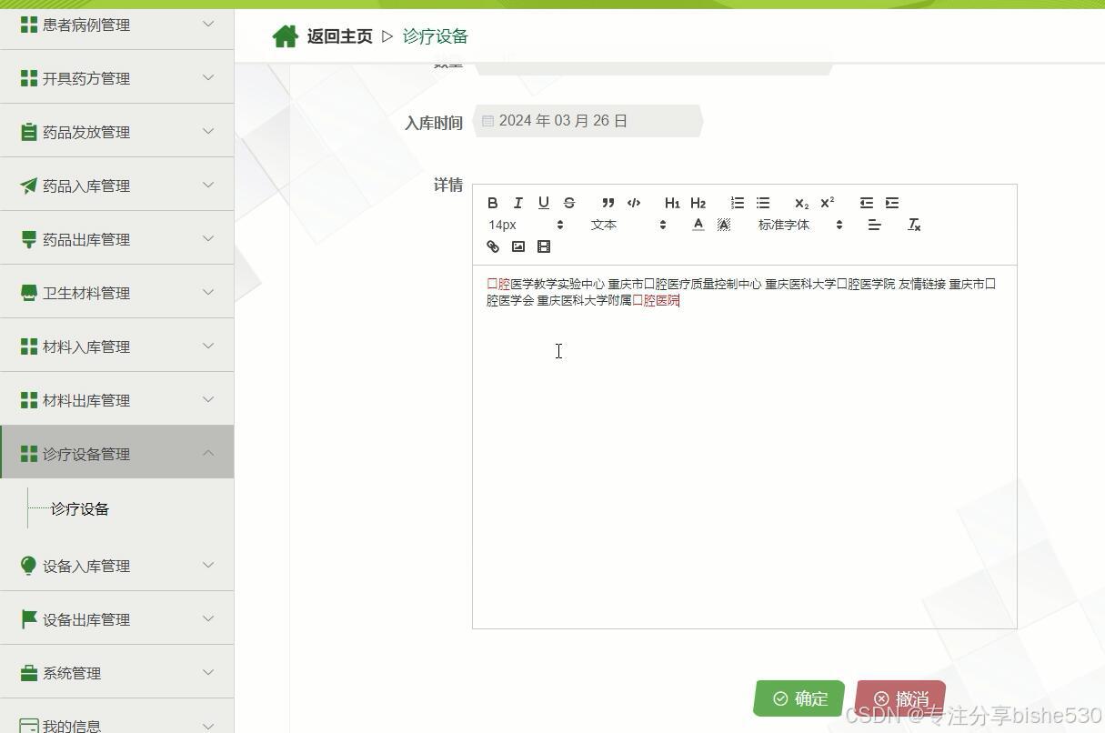1105x733 pixels.
Task: Click the 撤消 cancel button
Action: coord(899,698)
